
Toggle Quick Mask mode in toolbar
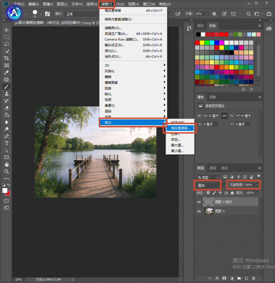click(7, 201)
